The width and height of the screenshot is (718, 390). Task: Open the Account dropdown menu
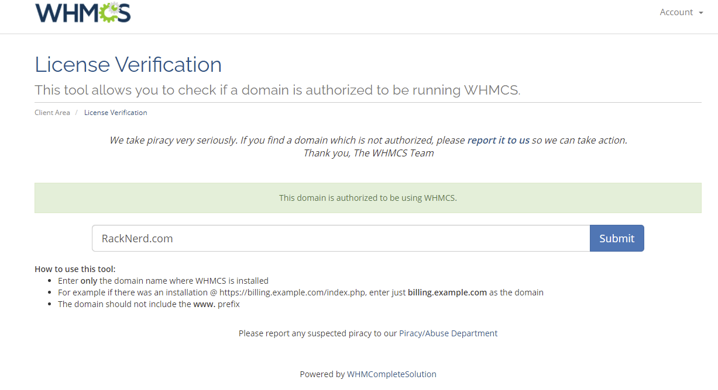[x=681, y=12]
